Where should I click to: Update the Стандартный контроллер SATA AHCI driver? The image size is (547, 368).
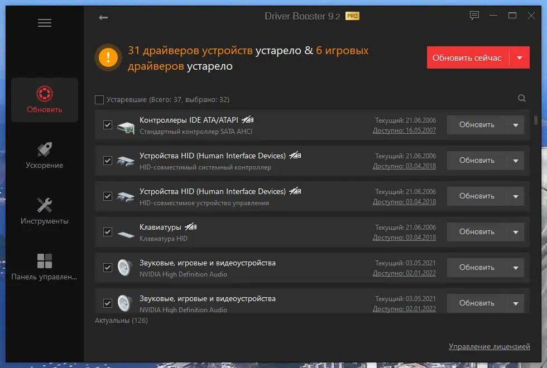coord(477,125)
